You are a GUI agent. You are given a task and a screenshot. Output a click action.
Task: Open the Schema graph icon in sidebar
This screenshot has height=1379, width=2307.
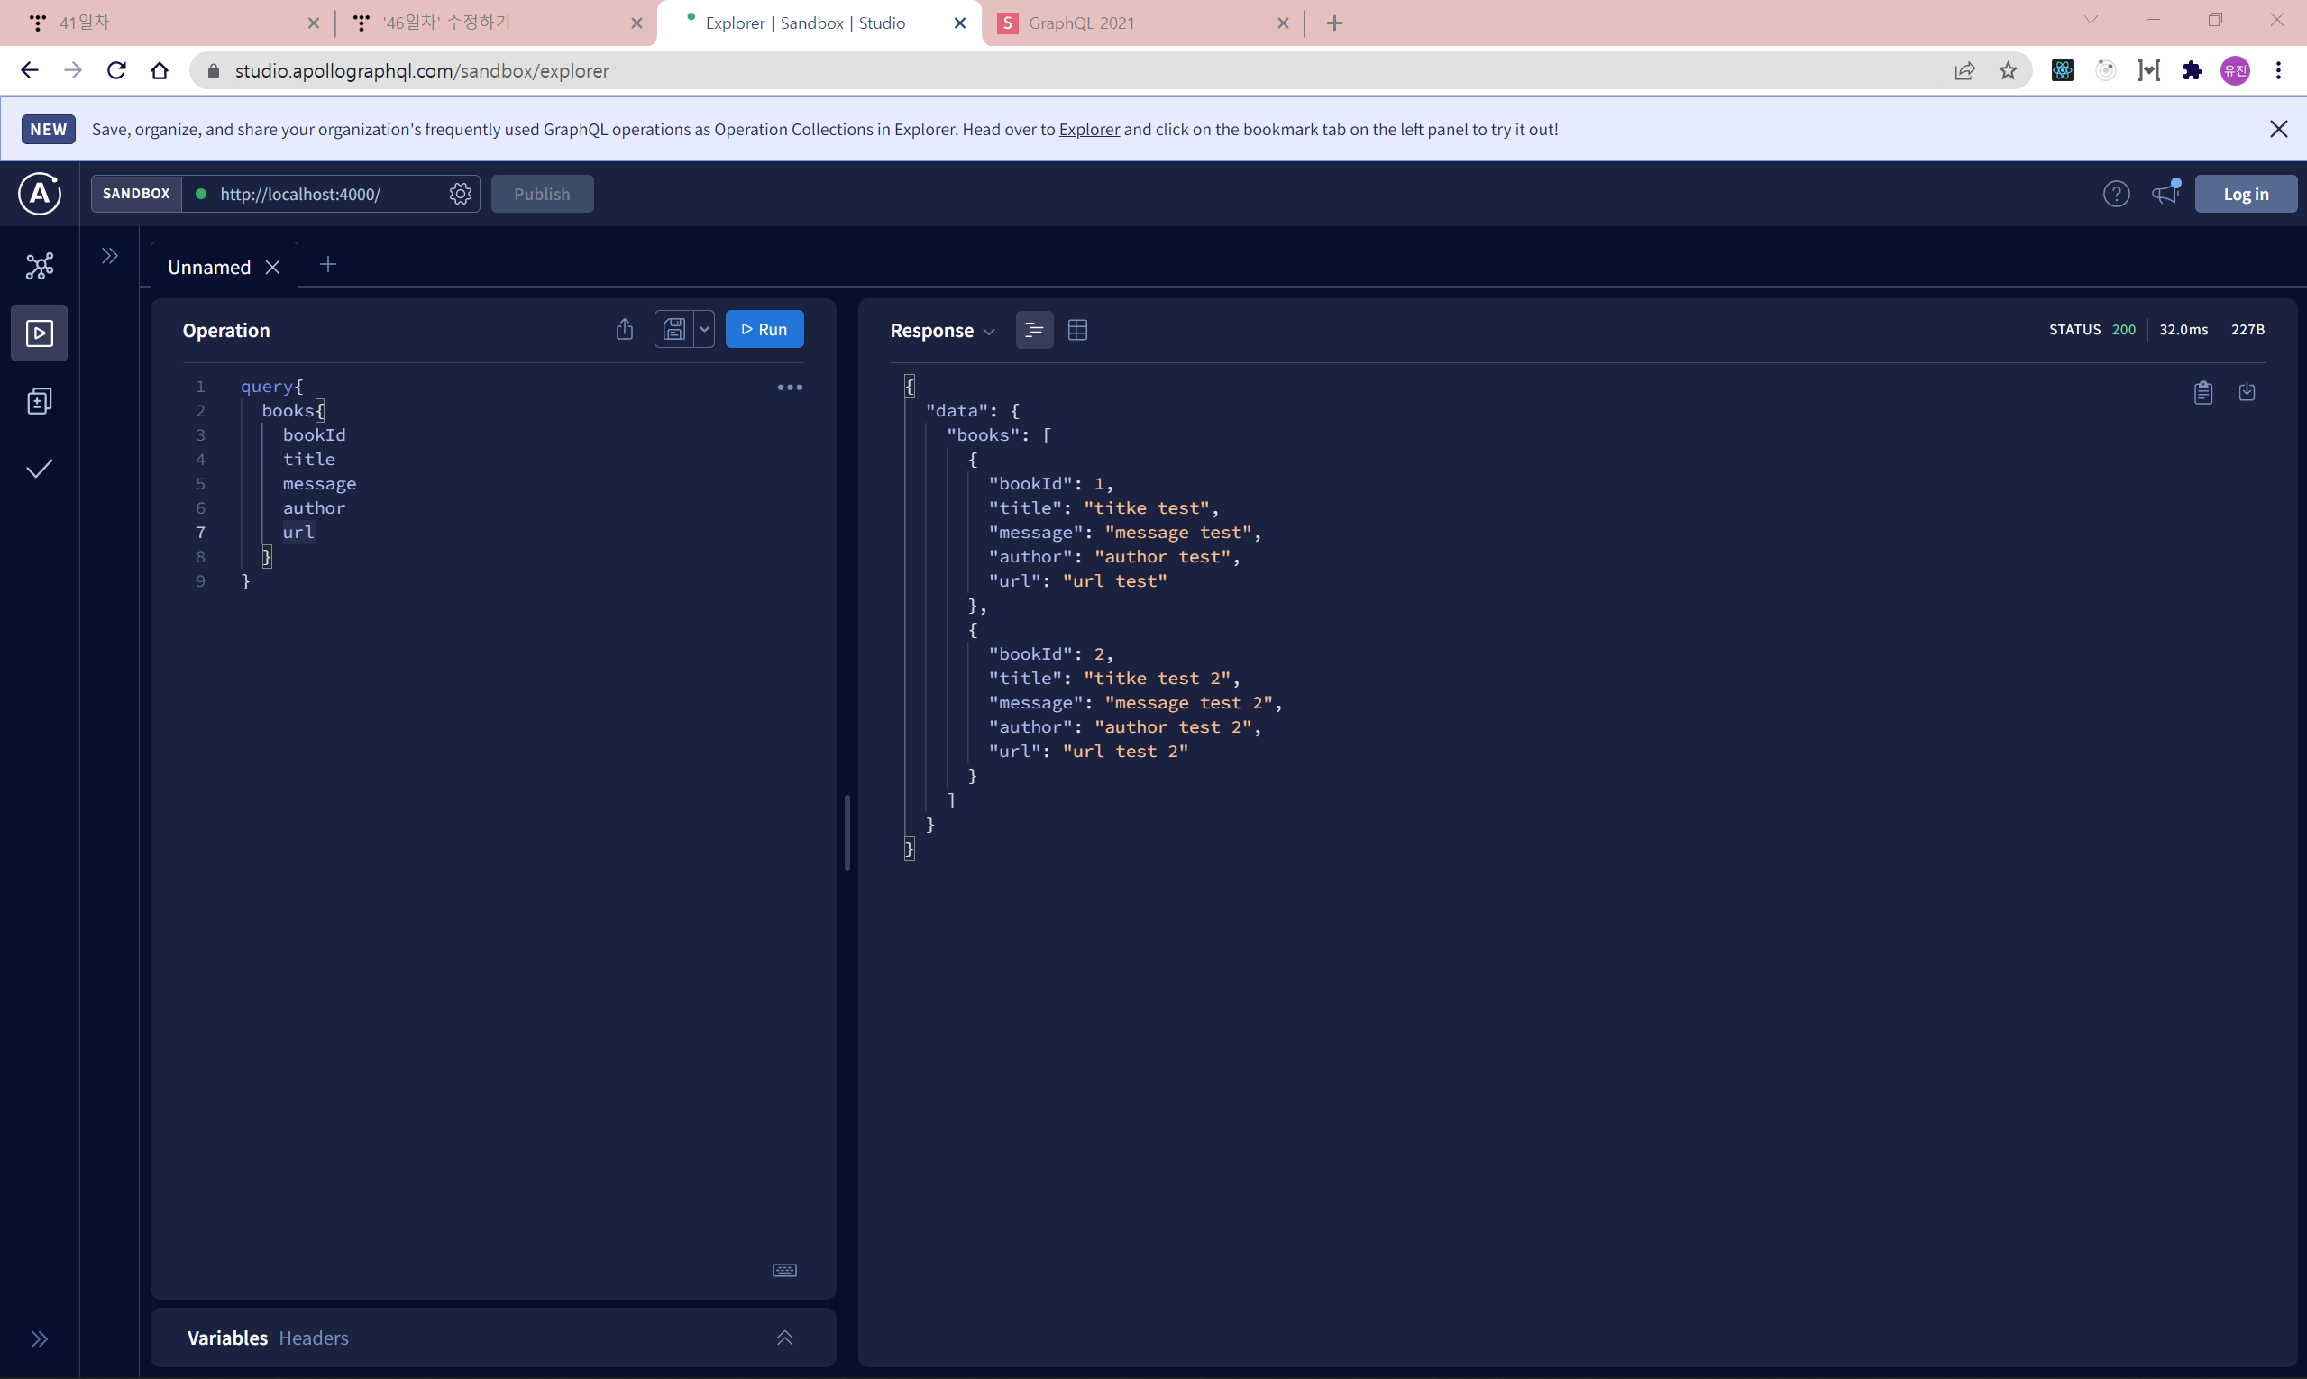tap(39, 267)
